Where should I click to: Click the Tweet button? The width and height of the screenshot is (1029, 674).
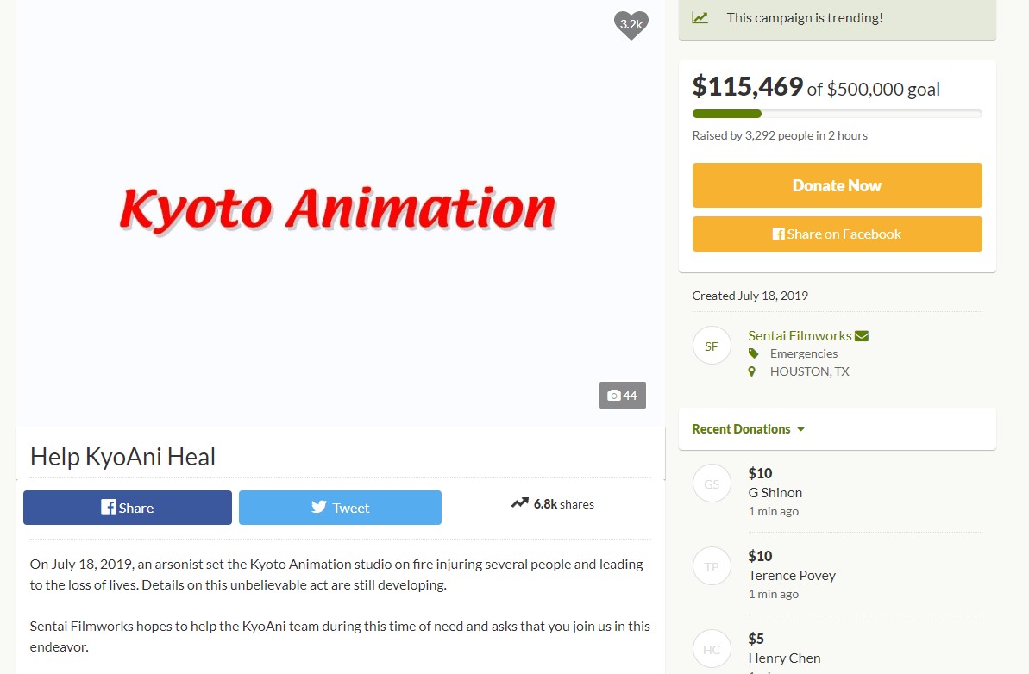coord(340,508)
